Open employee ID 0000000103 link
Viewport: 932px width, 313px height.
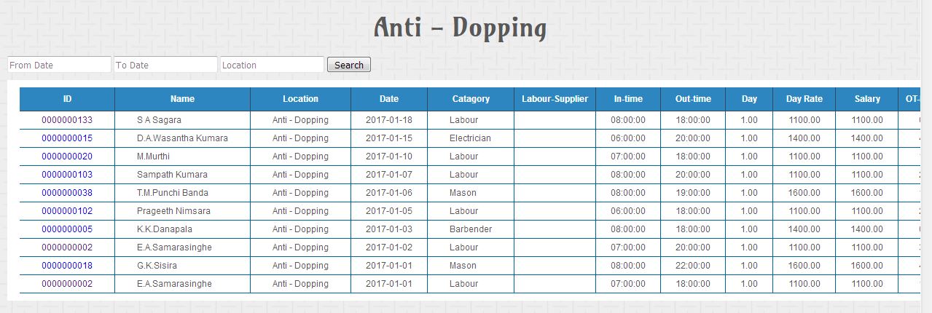click(67, 175)
